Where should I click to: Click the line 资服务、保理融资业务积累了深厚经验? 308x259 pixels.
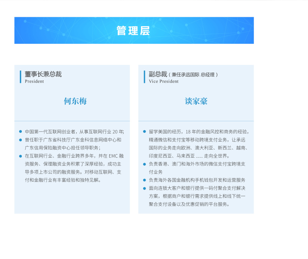(73, 164)
